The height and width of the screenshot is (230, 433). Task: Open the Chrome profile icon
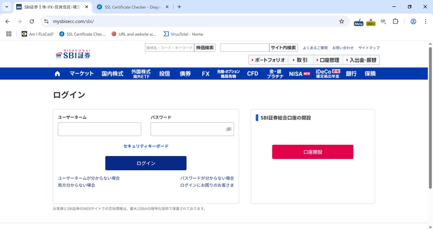tap(414, 21)
